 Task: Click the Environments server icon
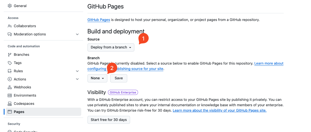click(x=10, y=95)
